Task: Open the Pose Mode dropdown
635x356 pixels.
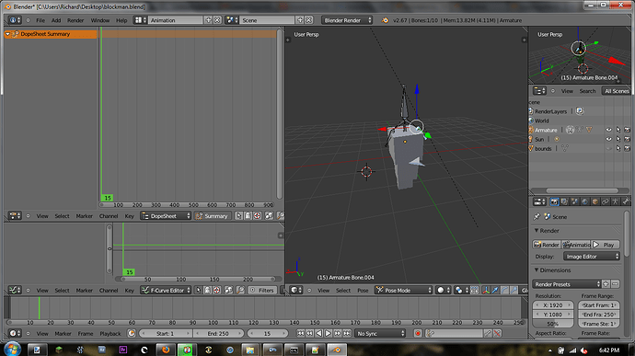Action: [403, 290]
